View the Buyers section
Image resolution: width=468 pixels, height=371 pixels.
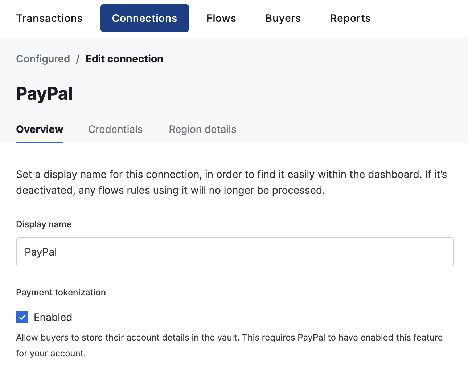click(283, 18)
